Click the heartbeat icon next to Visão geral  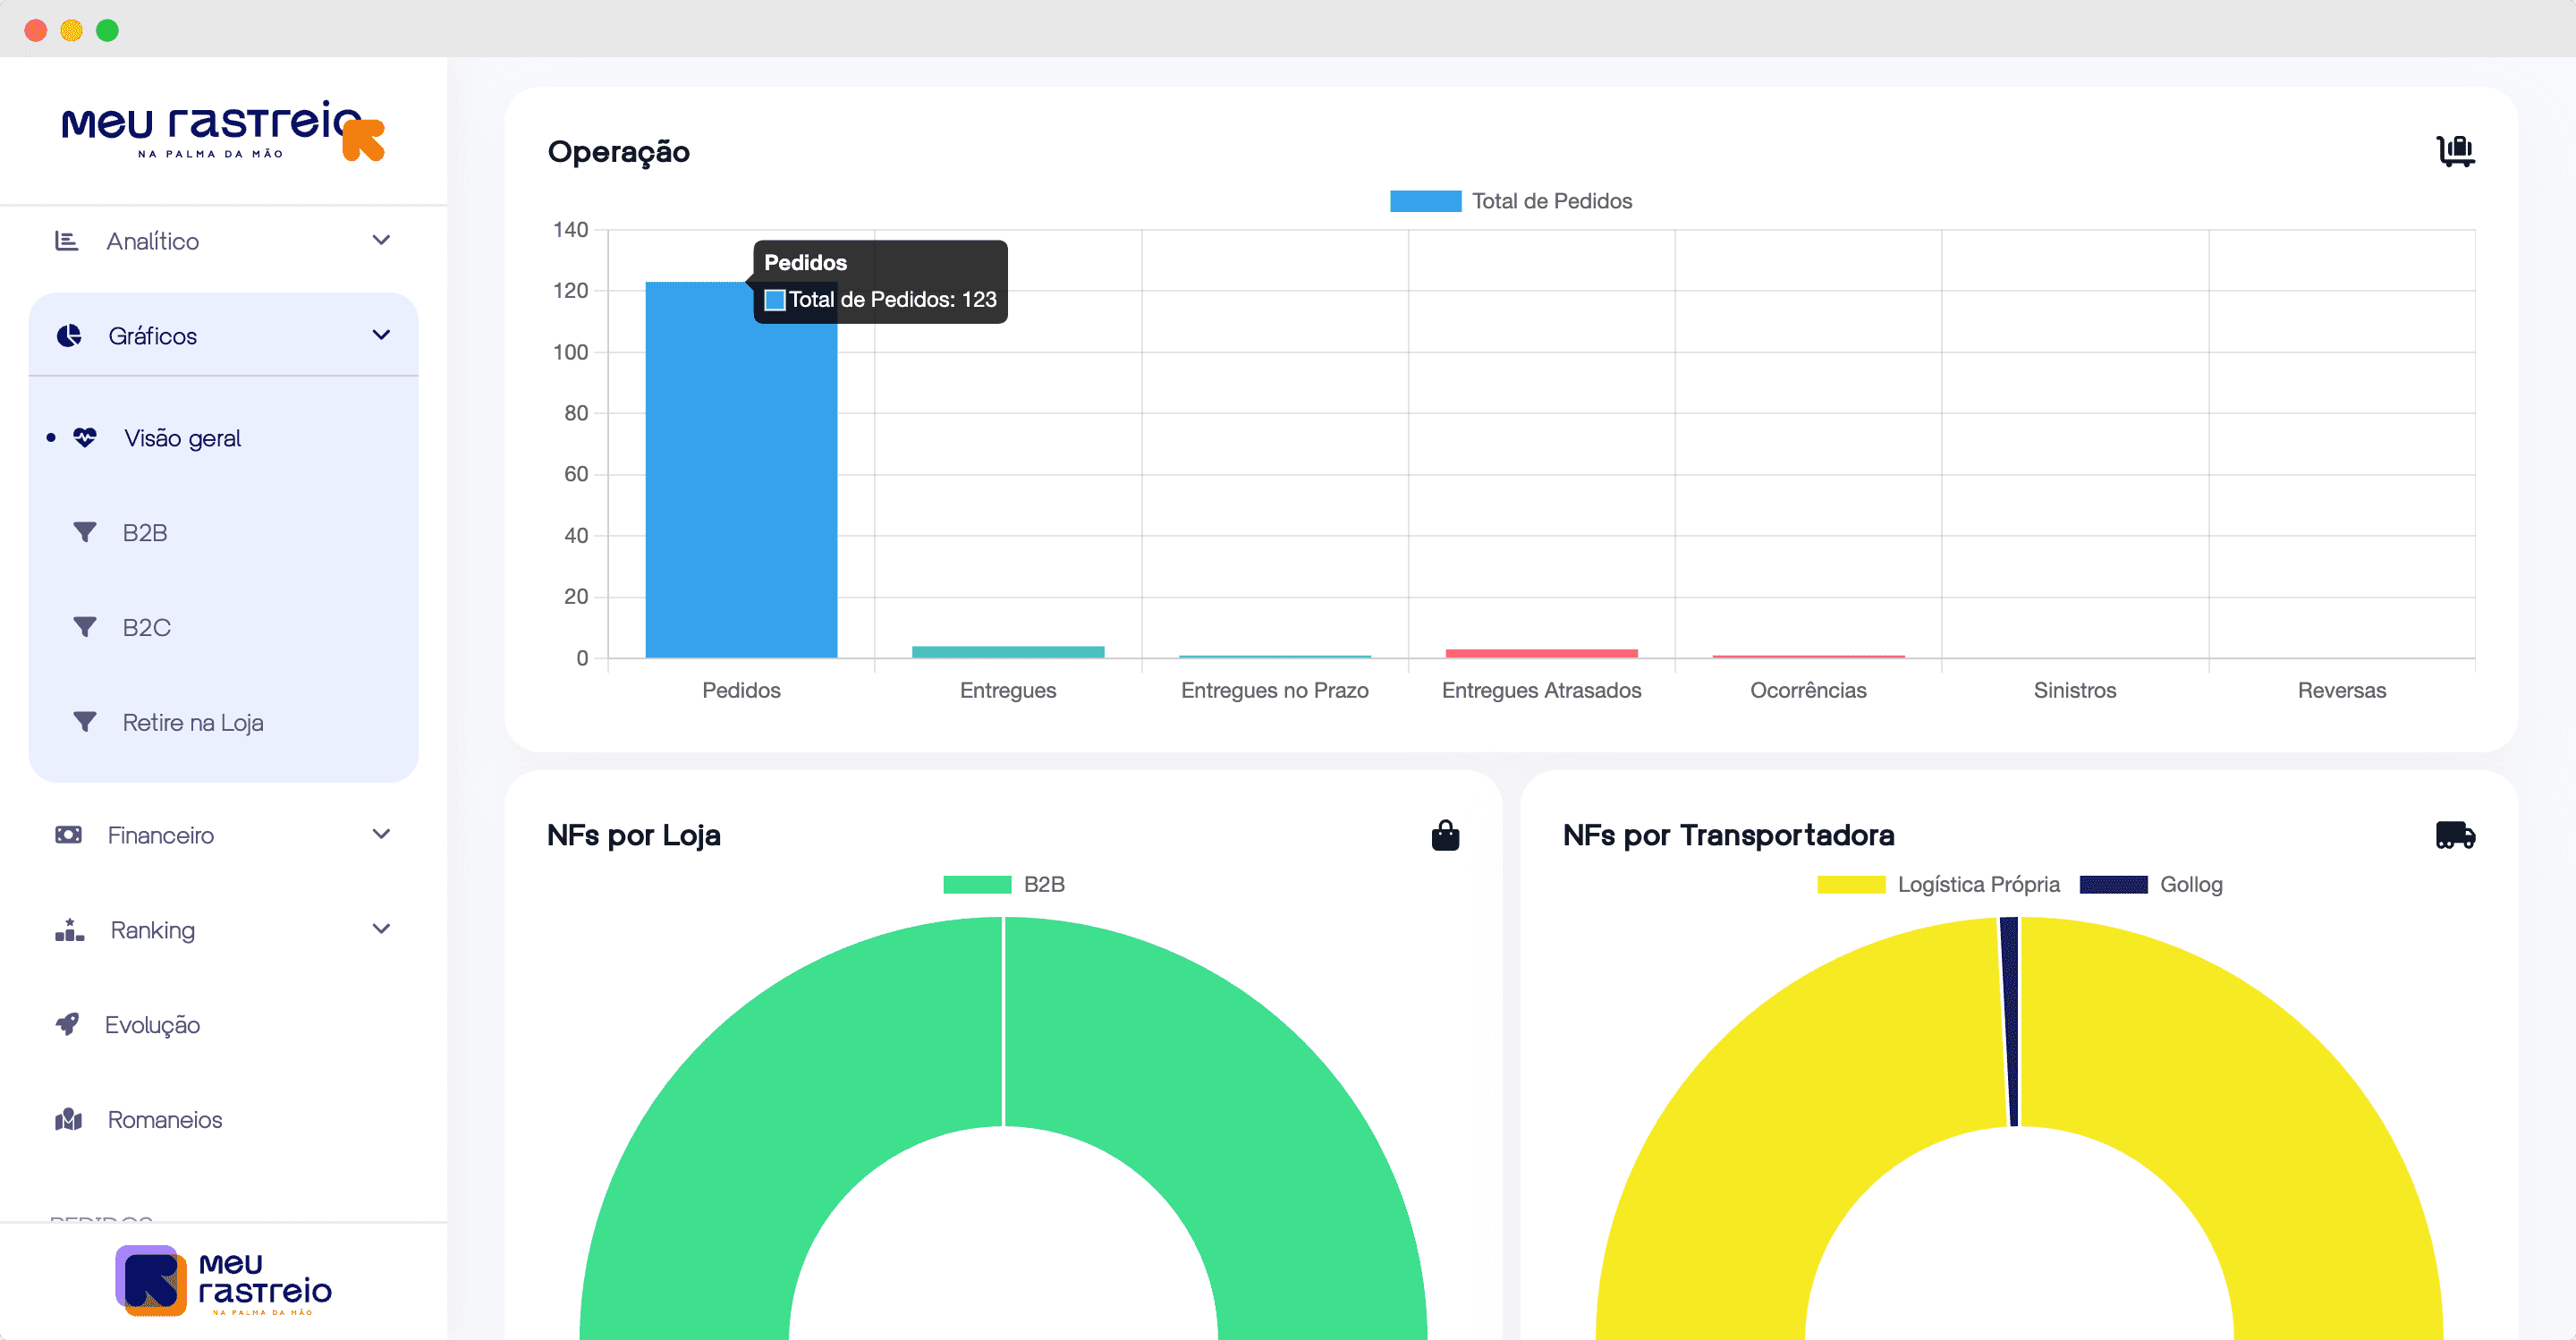click(x=85, y=438)
